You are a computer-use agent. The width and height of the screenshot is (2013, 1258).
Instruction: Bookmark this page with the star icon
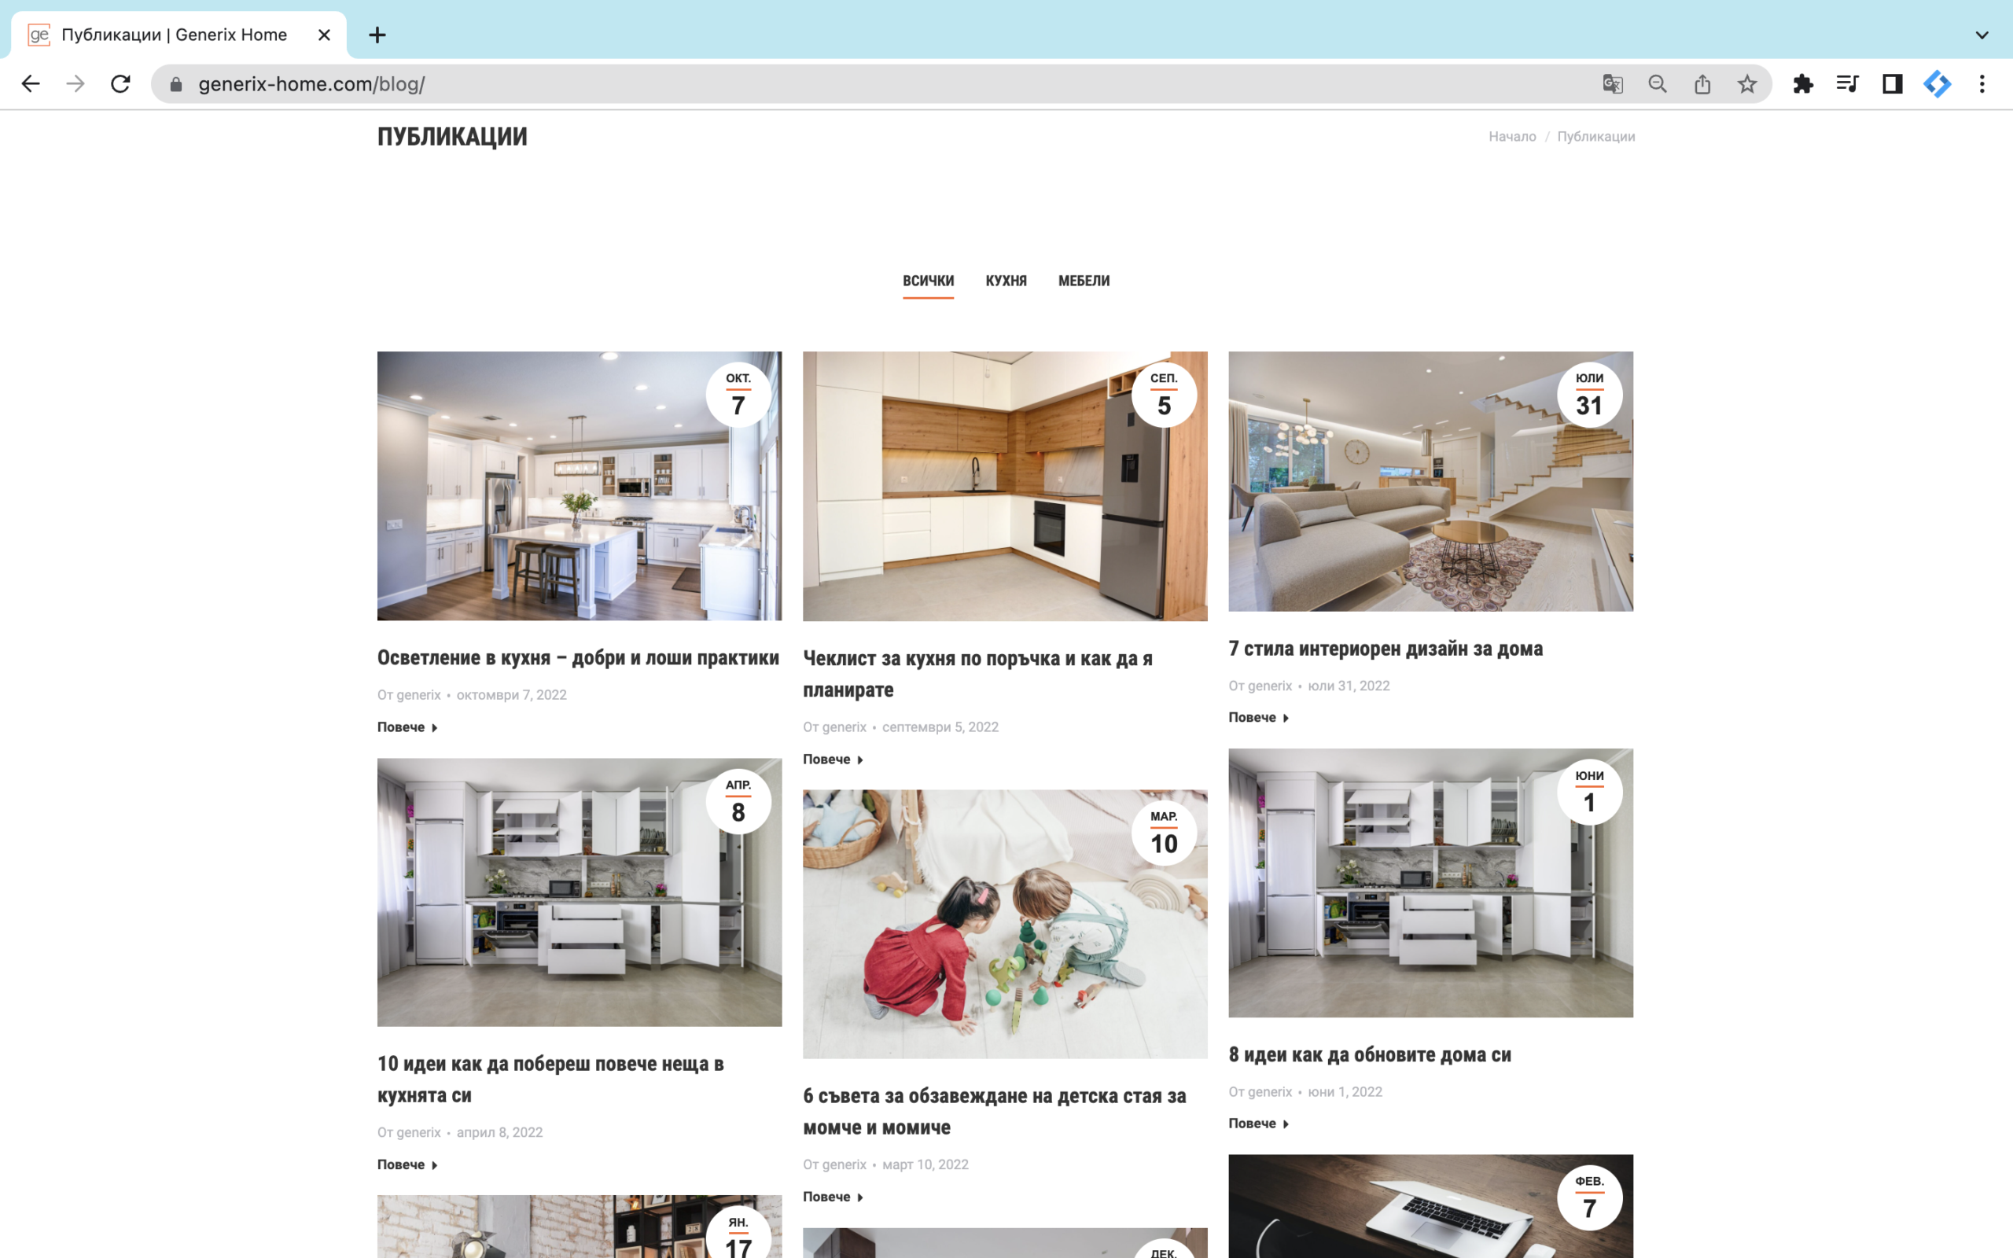pyautogui.click(x=1748, y=84)
